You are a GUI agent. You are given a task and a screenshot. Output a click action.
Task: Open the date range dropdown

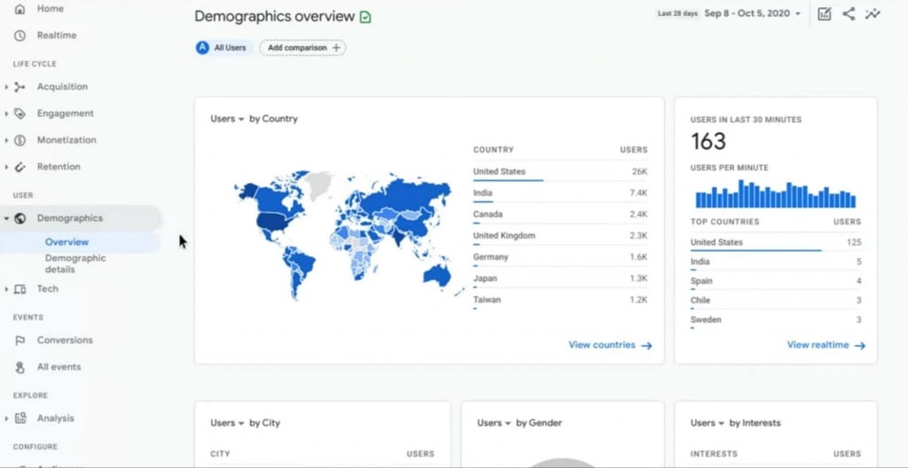click(x=753, y=14)
